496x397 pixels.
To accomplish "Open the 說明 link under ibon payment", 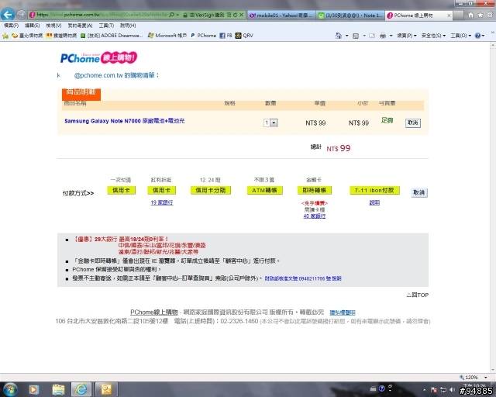I will pyautogui.click(x=374, y=202).
